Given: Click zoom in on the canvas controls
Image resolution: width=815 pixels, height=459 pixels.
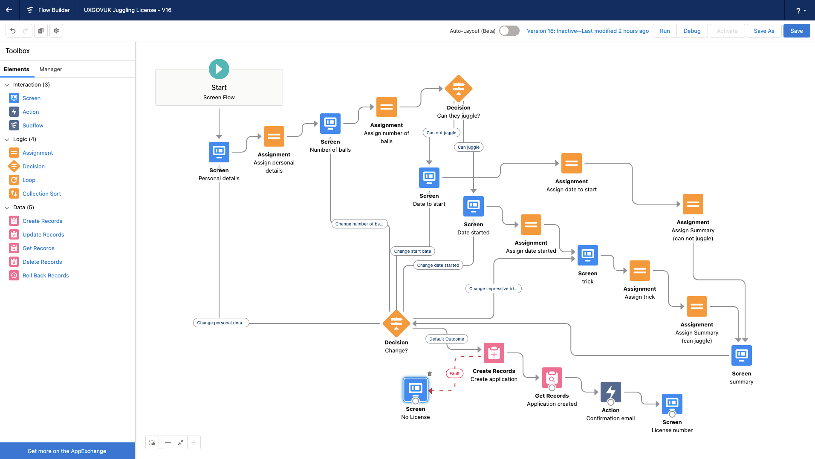Looking at the screenshot, I should click(194, 442).
